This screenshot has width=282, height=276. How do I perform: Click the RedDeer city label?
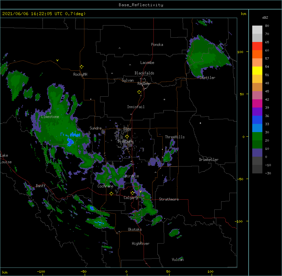click(x=144, y=84)
